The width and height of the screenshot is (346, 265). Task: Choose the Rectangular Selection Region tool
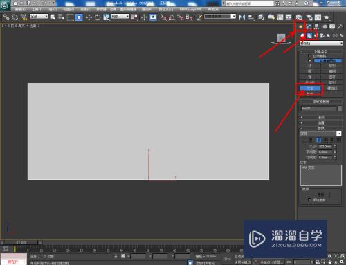[70, 17]
